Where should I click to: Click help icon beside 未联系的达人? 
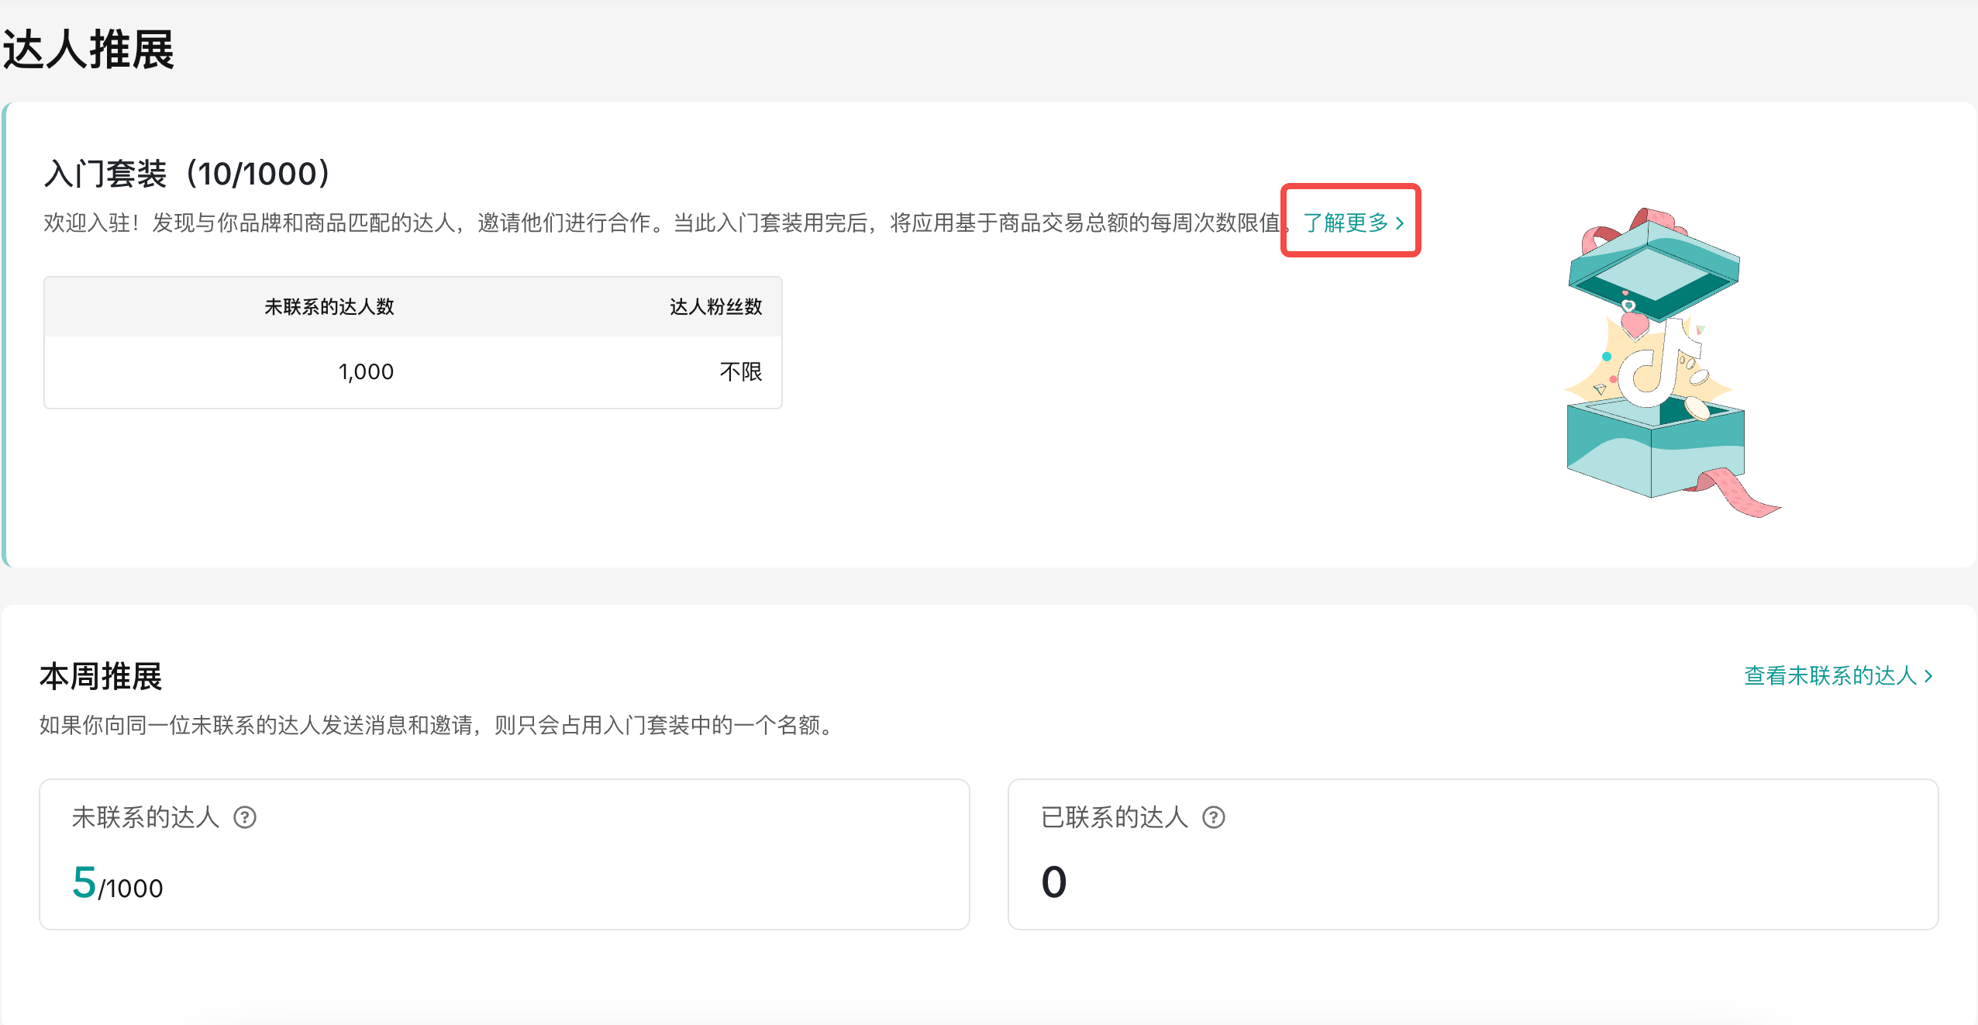245,817
